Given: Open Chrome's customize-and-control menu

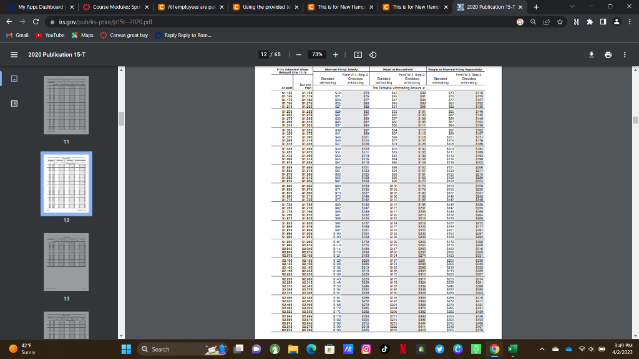Looking at the screenshot, I should tap(631, 21).
